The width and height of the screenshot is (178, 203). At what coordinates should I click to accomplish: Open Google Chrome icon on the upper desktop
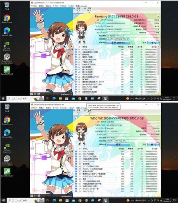tap(7, 19)
